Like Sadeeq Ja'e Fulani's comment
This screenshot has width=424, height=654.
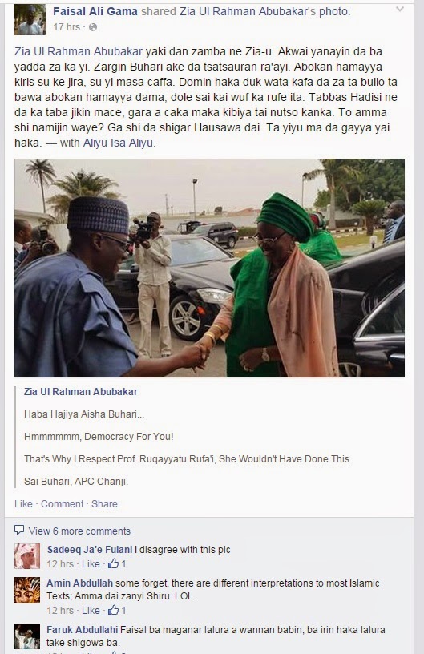pyautogui.click(x=91, y=564)
